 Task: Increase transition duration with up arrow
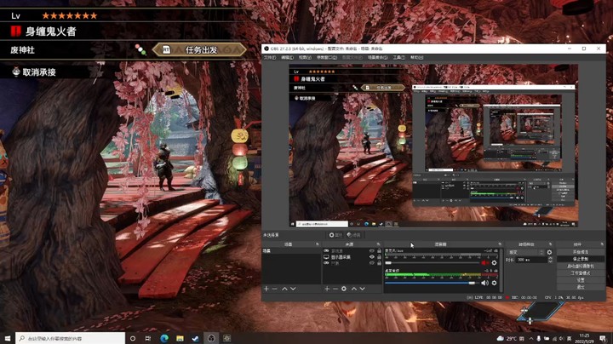click(550, 258)
